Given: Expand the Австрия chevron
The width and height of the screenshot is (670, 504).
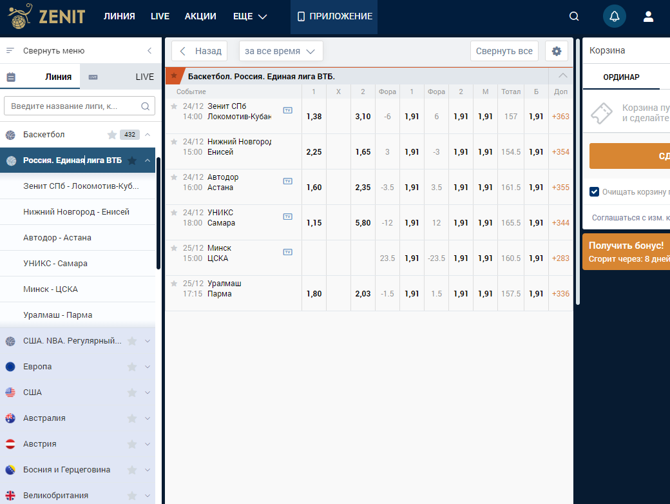Looking at the screenshot, I should coord(148,443).
